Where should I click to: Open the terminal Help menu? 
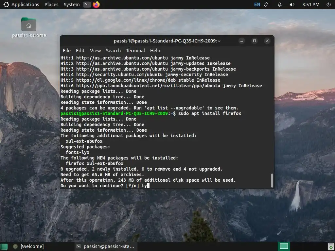(x=155, y=51)
